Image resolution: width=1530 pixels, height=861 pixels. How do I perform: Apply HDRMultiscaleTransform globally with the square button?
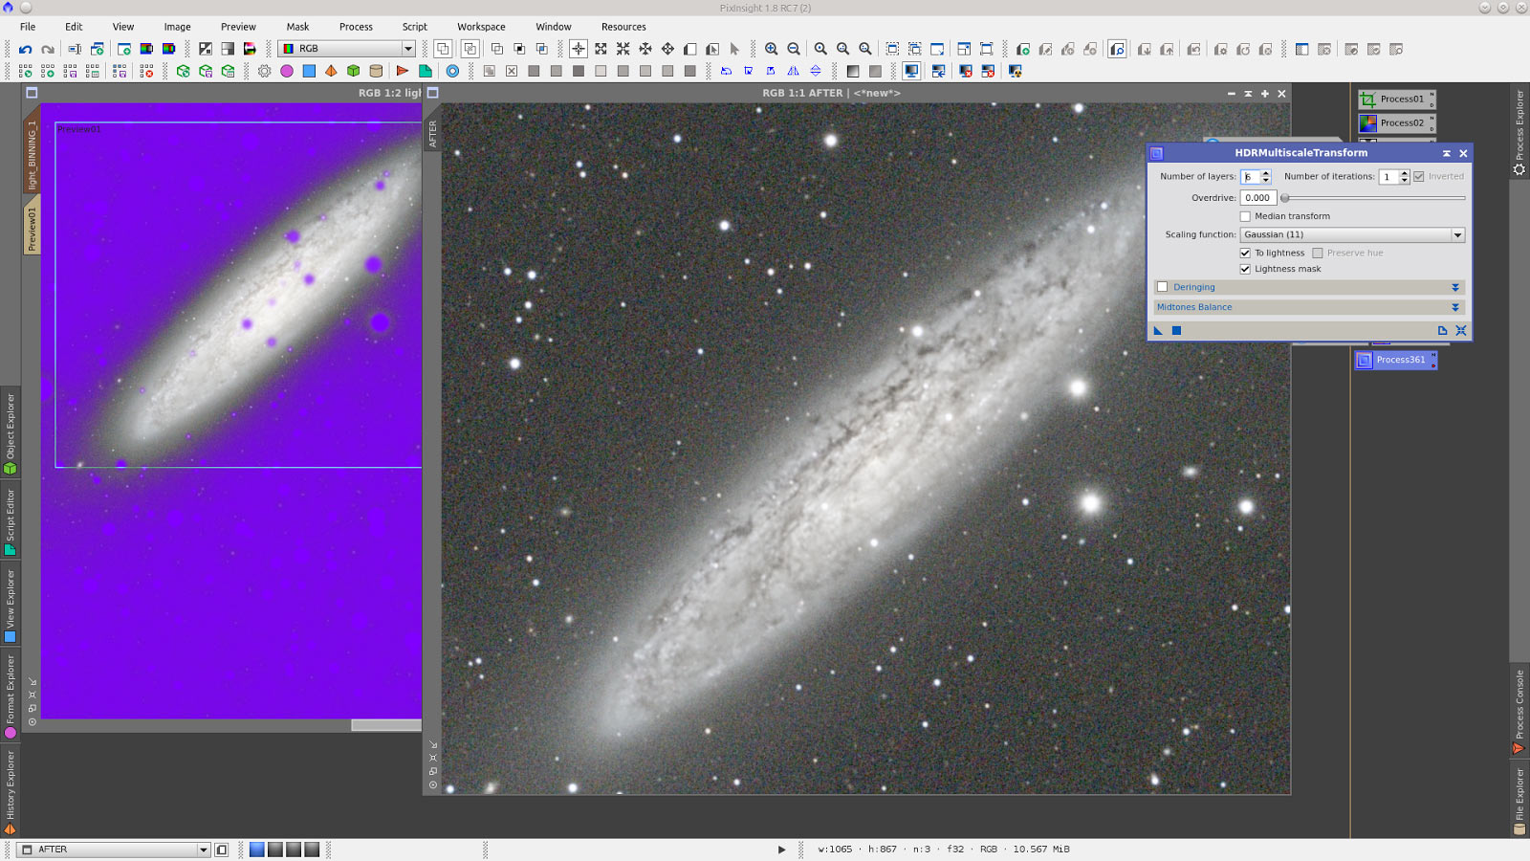[x=1176, y=330]
